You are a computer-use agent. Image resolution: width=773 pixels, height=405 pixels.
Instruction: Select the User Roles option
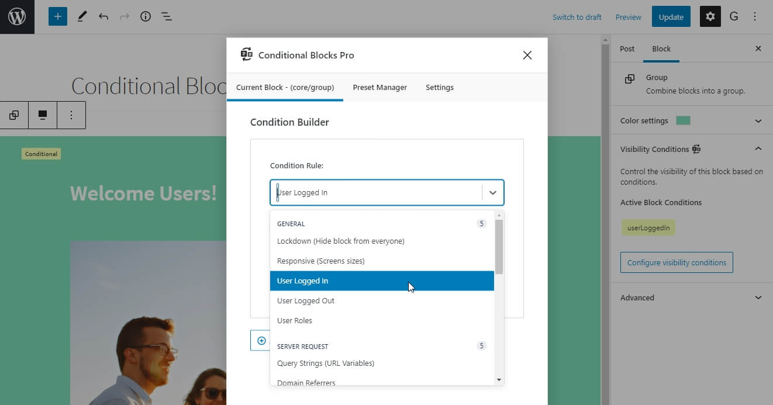tap(382, 321)
